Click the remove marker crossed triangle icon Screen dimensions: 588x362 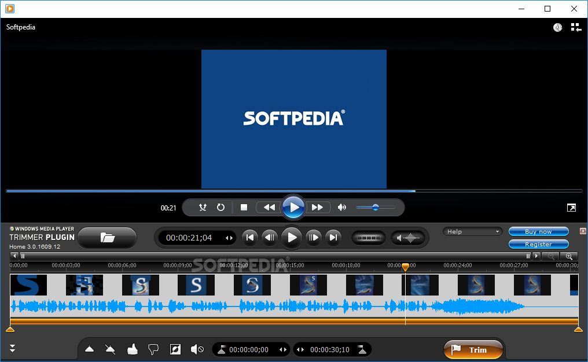(x=110, y=349)
